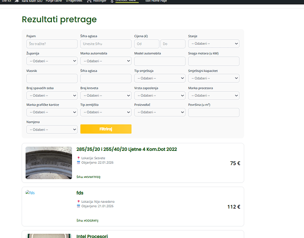Click the calendar icon on the fds listing
This screenshot has height=238, width=304.
click(x=79, y=206)
